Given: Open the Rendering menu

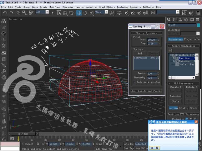Looking at the screenshot, I should click(122, 7).
